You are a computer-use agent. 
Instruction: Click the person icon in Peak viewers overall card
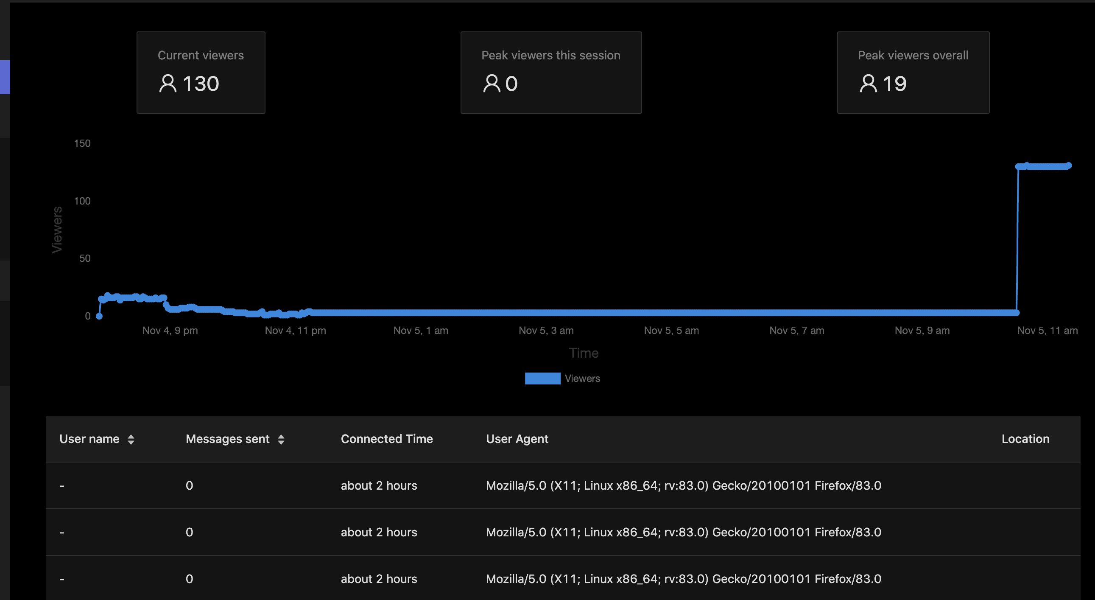pos(869,83)
